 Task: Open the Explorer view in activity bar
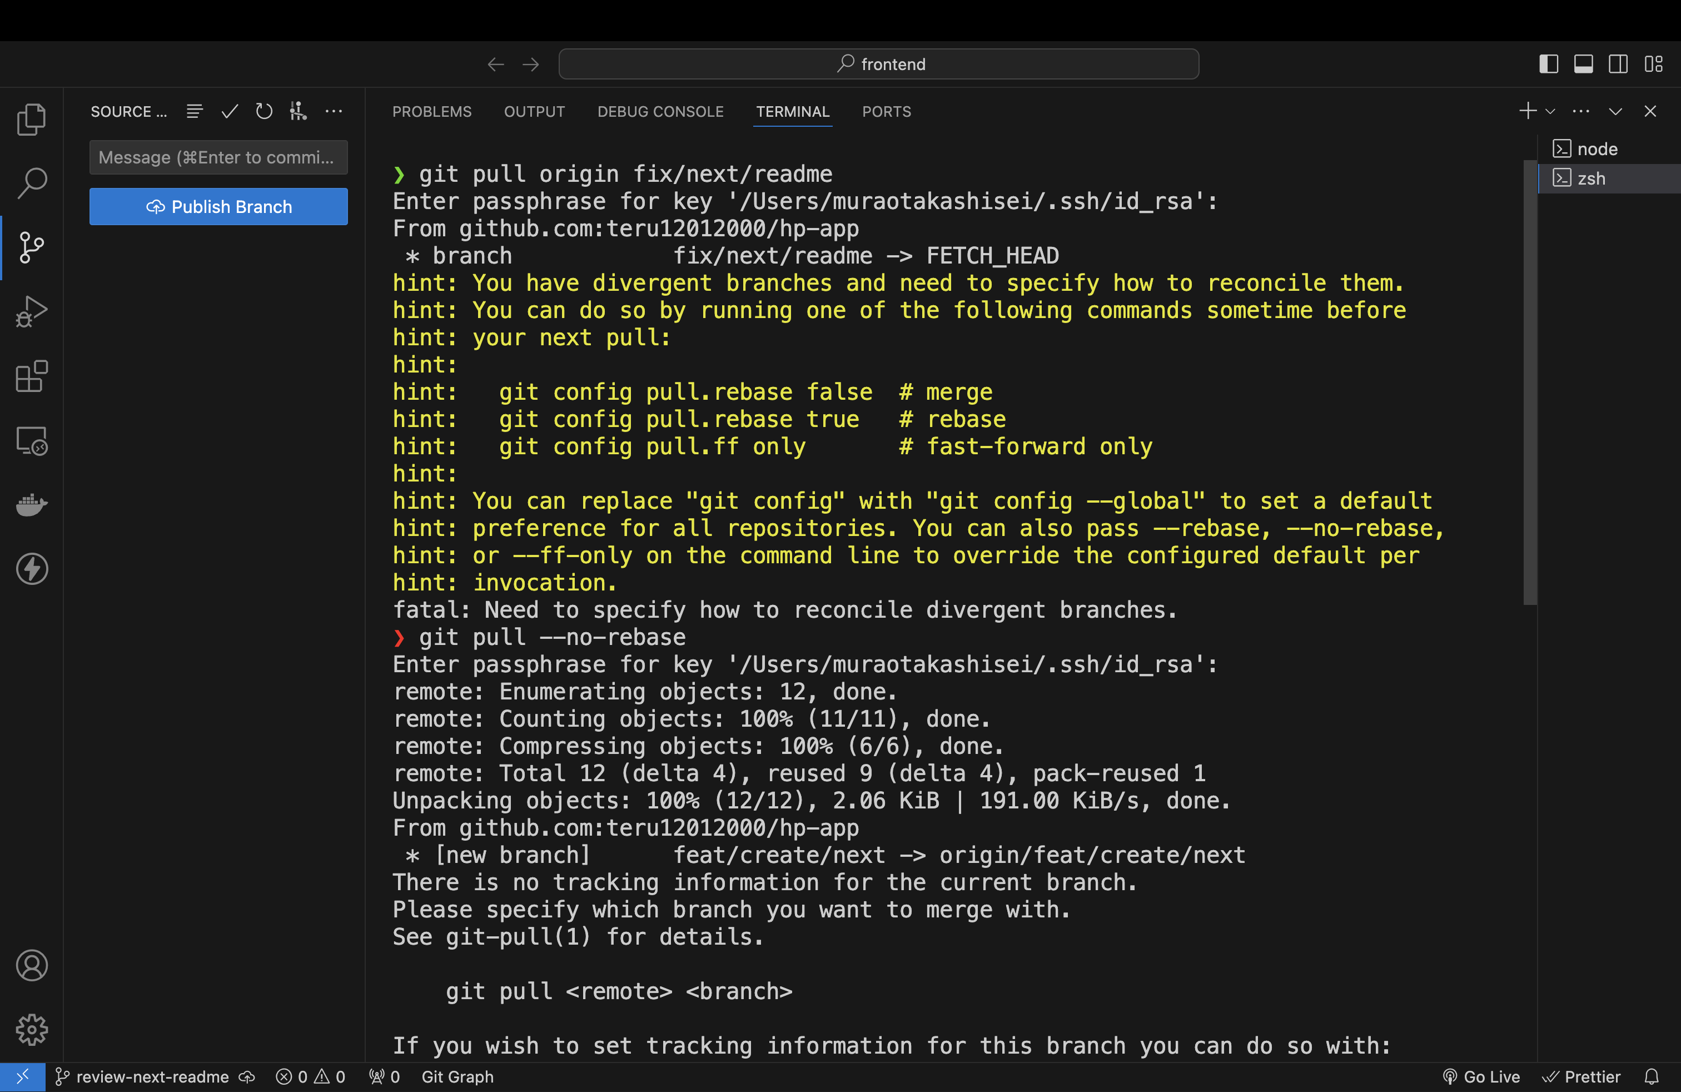[32, 118]
